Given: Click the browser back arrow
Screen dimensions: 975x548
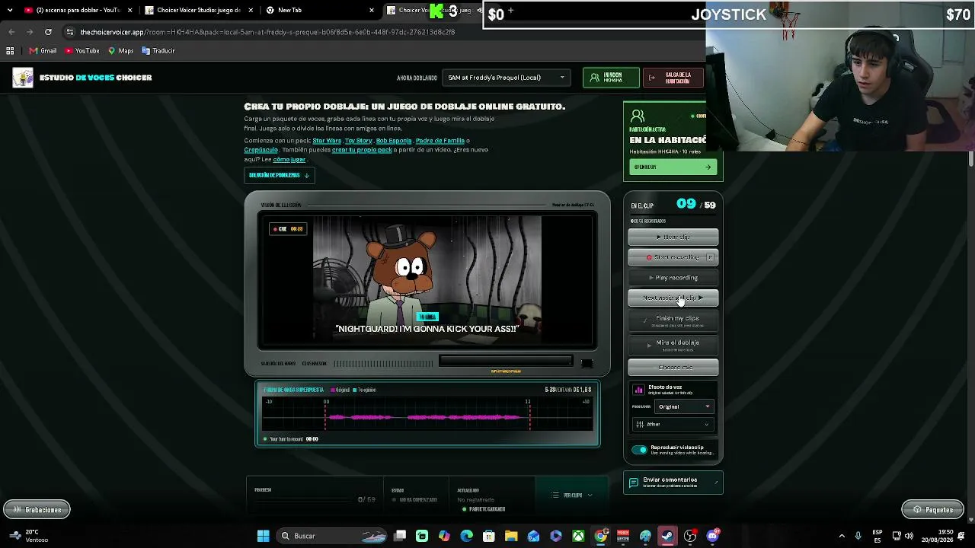Looking at the screenshot, I should pyautogui.click(x=11, y=32).
